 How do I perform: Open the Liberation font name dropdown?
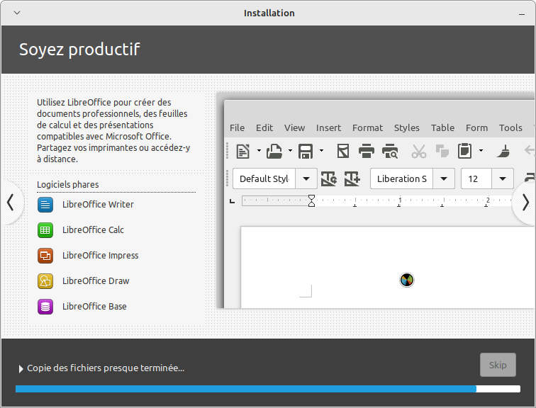(x=443, y=178)
